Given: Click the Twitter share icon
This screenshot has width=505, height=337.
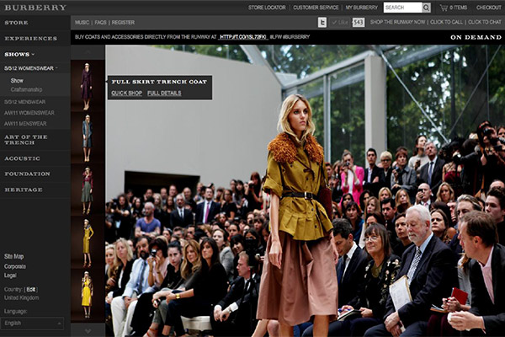Looking at the screenshot, I should click(322, 22).
